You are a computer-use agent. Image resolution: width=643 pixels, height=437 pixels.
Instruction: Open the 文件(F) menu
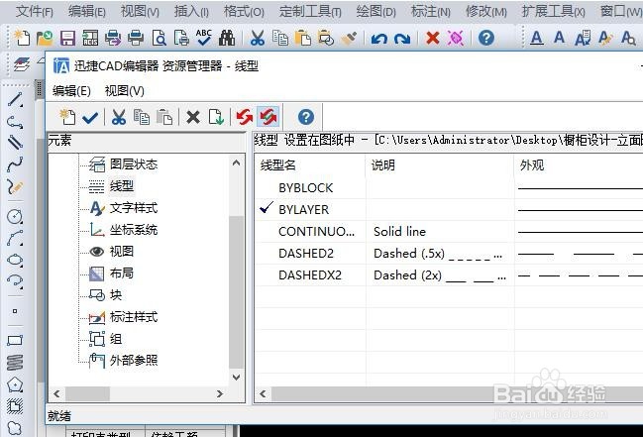pos(35,12)
